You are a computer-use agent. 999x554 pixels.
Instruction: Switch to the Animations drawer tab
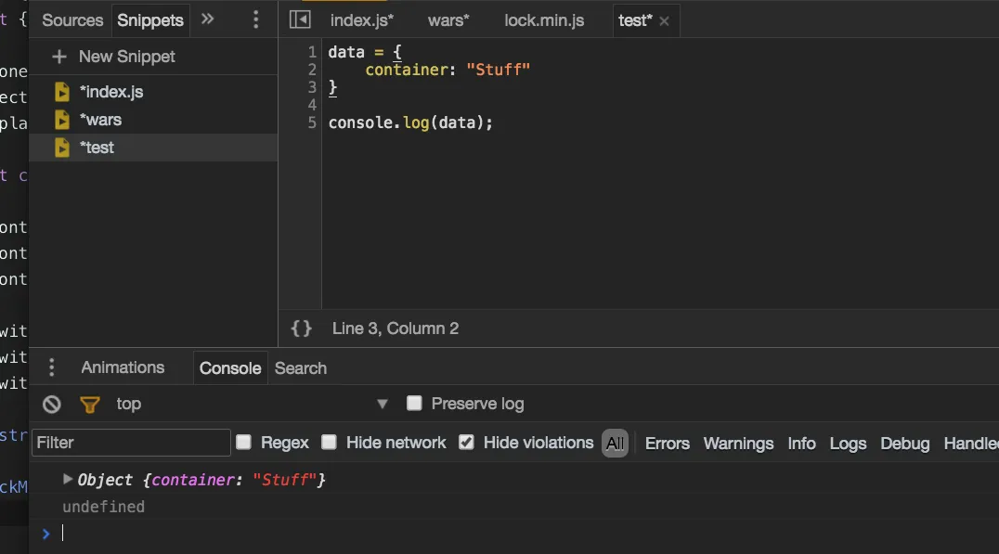coord(123,367)
